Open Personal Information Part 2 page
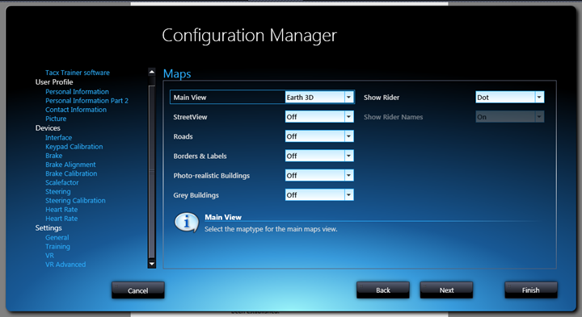582x317 pixels. tap(86, 101)
